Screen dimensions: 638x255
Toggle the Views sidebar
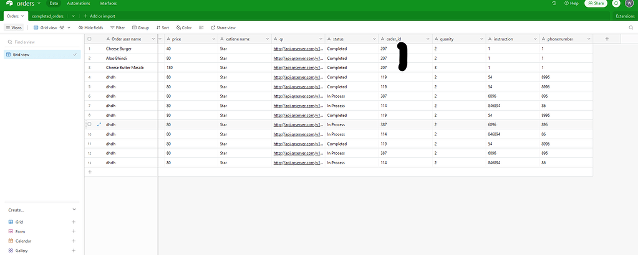point(14,27)
